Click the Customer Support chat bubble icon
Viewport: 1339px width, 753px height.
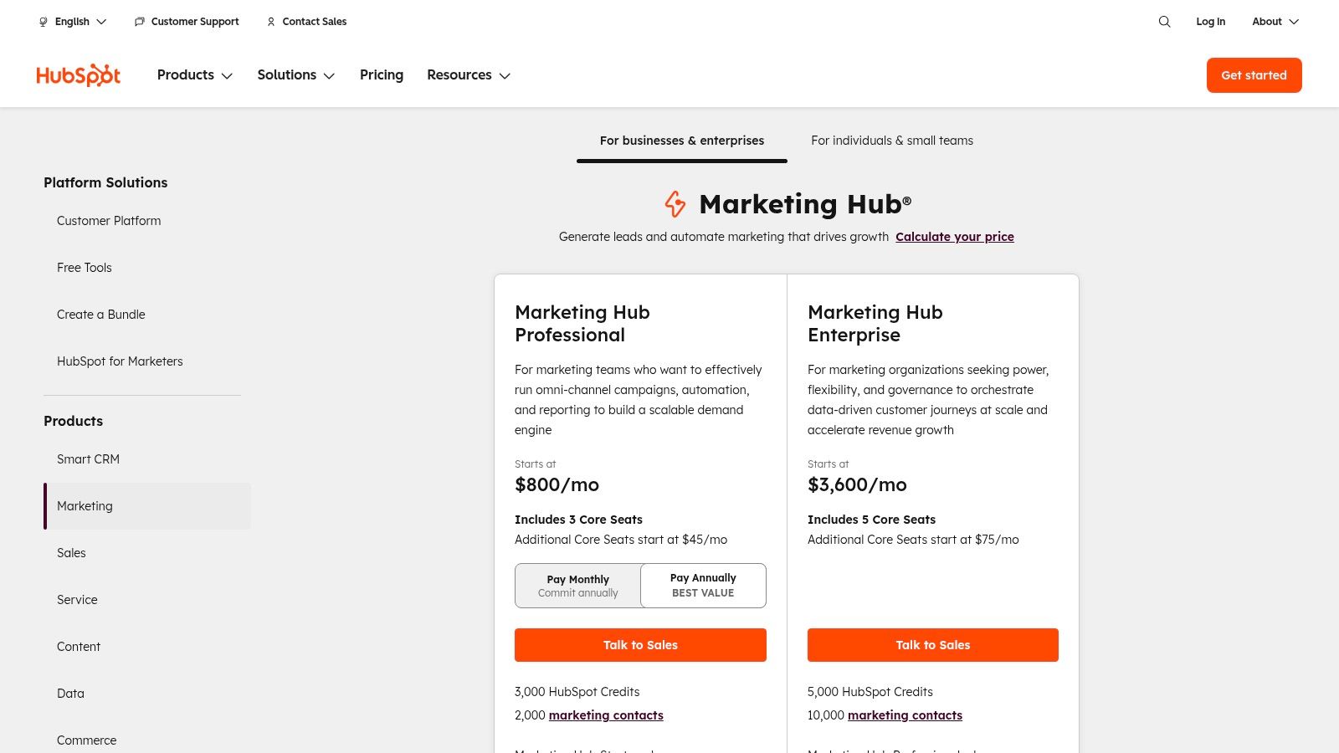tap(139, 22)
